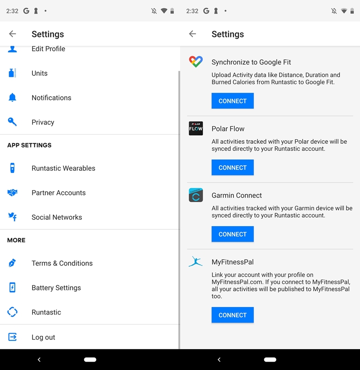Connect Synchronize to Google Fit
360x370 pixels.
(233, 101)
